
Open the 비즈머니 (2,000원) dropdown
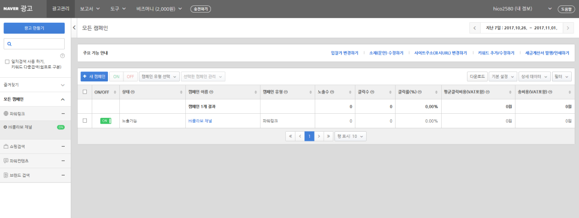[x=159, y=9]
